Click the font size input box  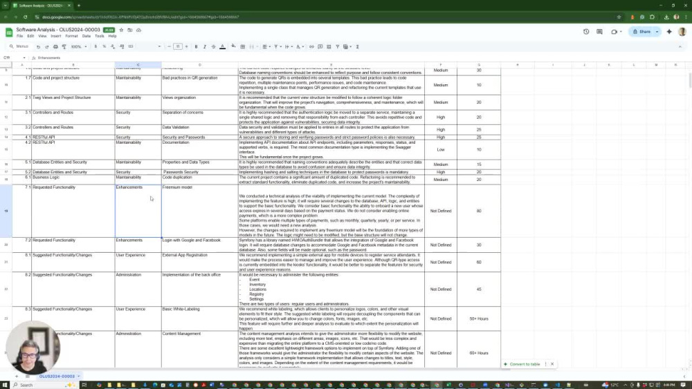point(177,47)
